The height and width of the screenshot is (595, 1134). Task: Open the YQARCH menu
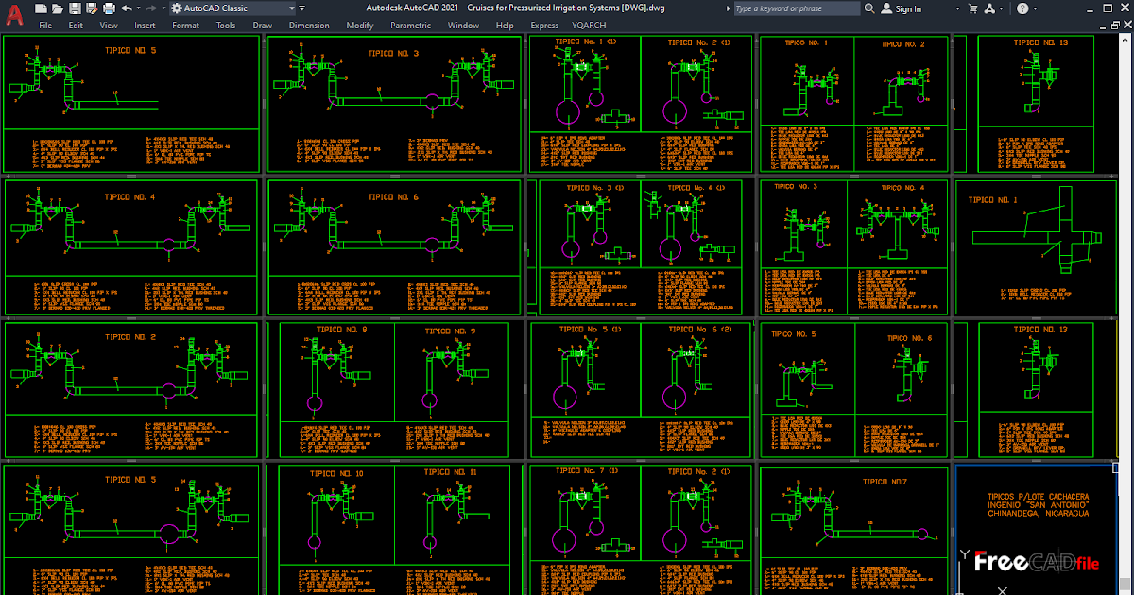[x=588, y=25]
